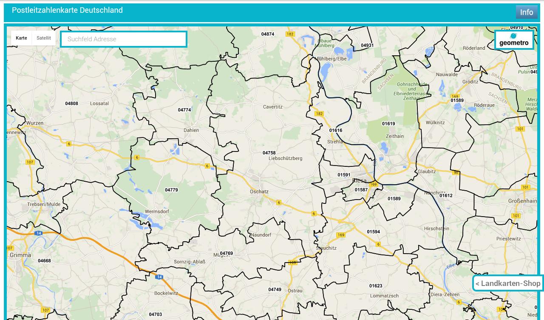
Task: Select postal code 04769 label
Action: point(226,253)
